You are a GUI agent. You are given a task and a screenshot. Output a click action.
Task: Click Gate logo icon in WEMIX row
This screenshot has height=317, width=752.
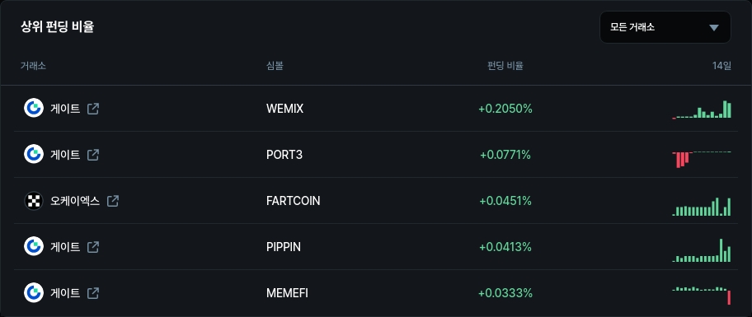coord(34,108)
